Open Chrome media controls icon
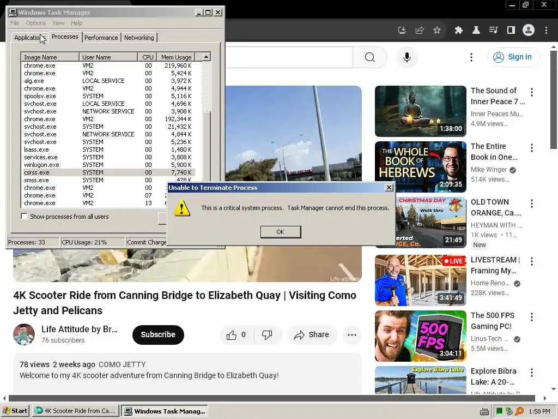This screenshot has height=419, width=558. tap(494, 31)
